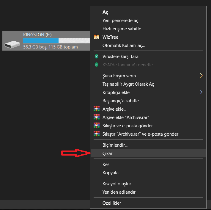Open Özellikler for the drive
Screen dimensions: 211x210
point(112,203)
